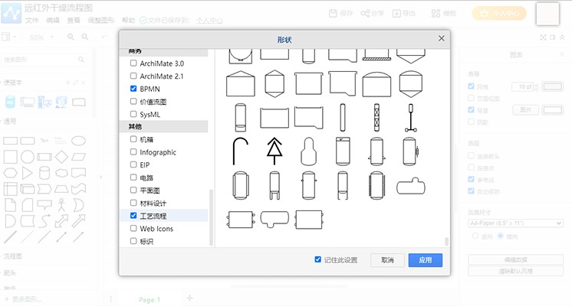The height and width of the screenshot is (306, 572).
Task: Tick the 价值流图 checkbox
Action: 133,101
